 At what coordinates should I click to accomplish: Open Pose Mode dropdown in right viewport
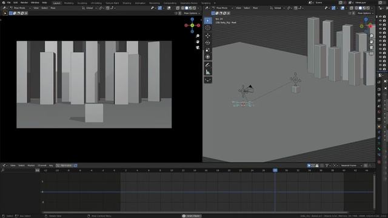[x=222, y=8]
